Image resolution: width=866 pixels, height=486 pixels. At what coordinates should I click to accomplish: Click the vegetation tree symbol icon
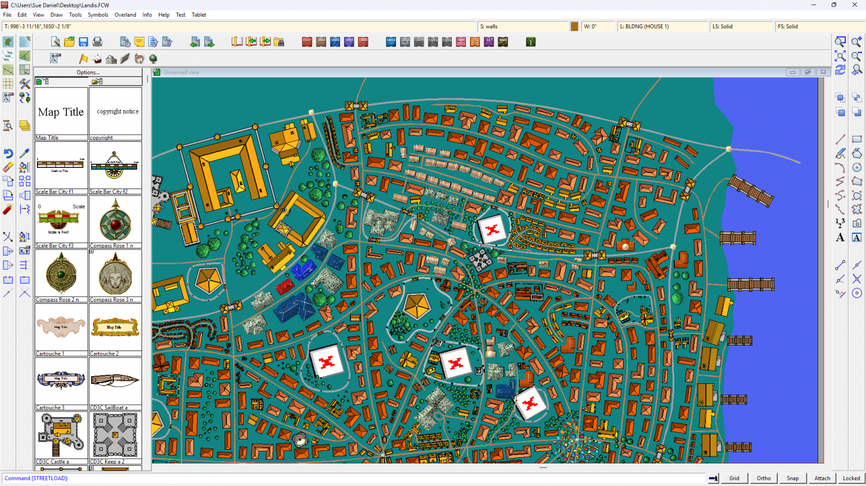coord(153,59)
